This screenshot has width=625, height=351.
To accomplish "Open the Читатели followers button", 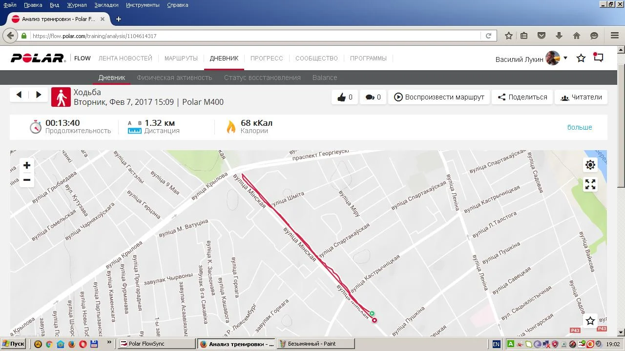I will [x=581, y=97].
